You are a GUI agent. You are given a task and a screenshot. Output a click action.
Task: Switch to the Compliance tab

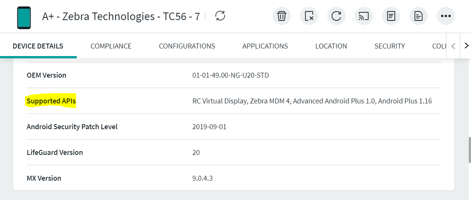(x=111, y=46)
